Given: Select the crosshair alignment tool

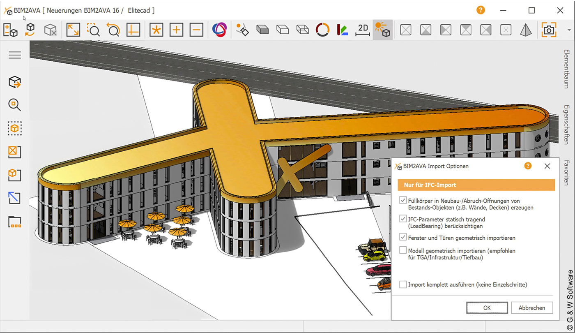Looking at the screenshot, I should [x=133, y=29].
